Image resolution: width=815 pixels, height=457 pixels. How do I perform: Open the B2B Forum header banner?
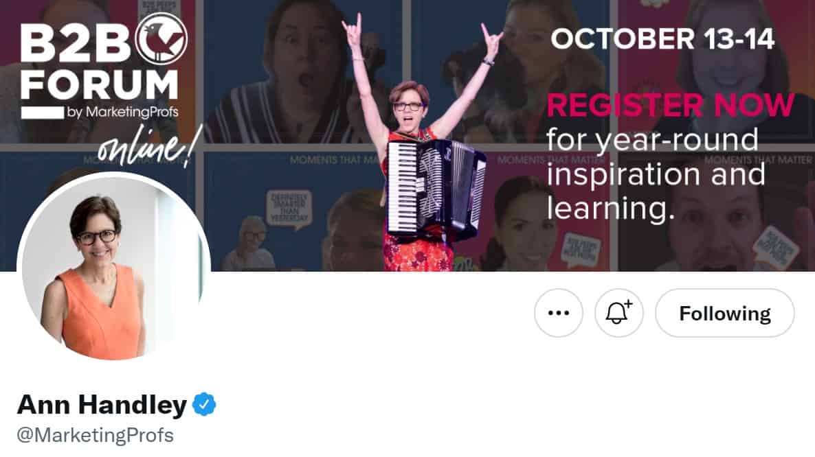pos(407,135)
